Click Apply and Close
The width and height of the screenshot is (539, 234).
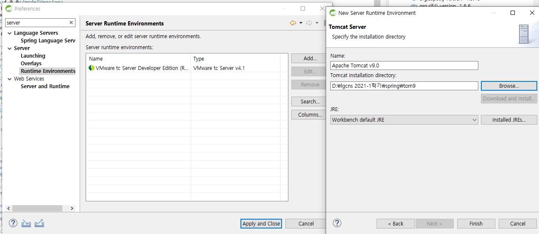coord(261,224)
